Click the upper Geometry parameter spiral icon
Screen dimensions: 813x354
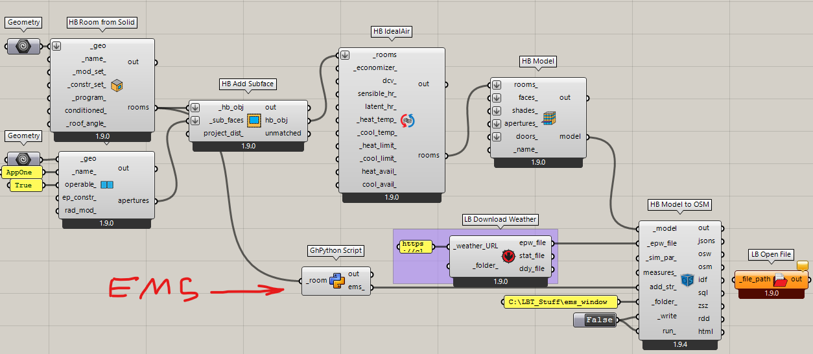click(23, 47)
